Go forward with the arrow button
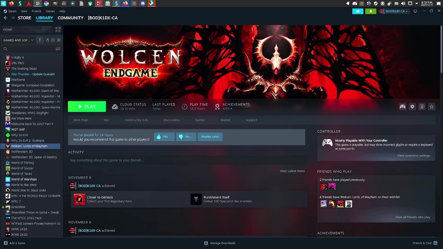This screenshot has width=443, height=249. 13,18
